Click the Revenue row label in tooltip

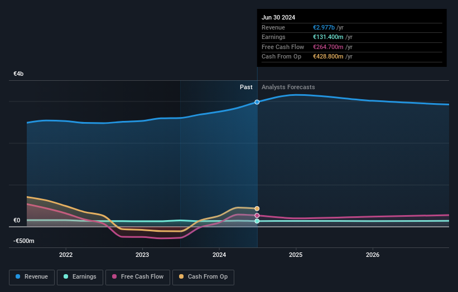pyautogui.click(x=273, y=27)
